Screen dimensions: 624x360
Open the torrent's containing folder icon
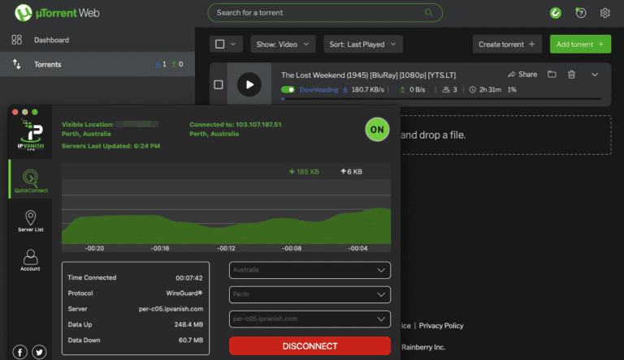click(552, 75)
